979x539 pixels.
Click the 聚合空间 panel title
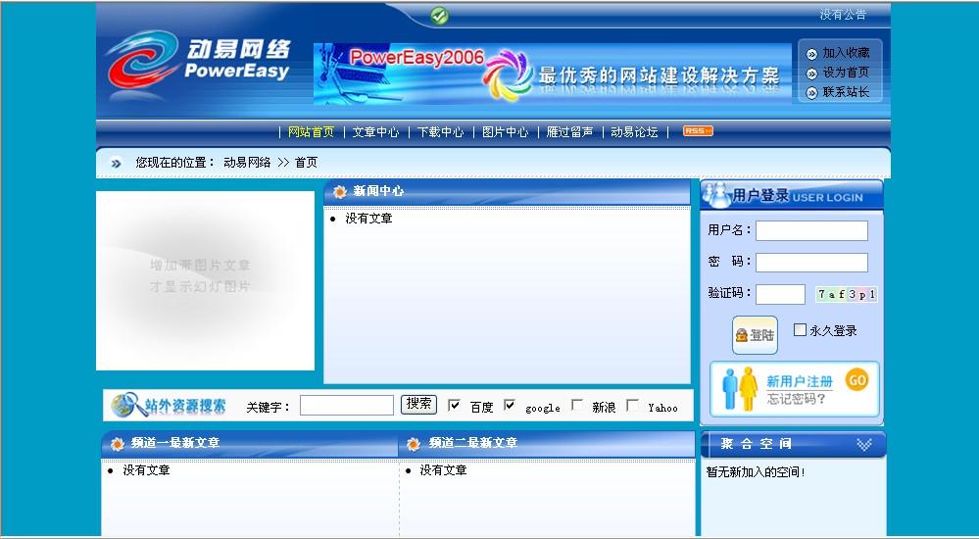click(x=757, y=444)
